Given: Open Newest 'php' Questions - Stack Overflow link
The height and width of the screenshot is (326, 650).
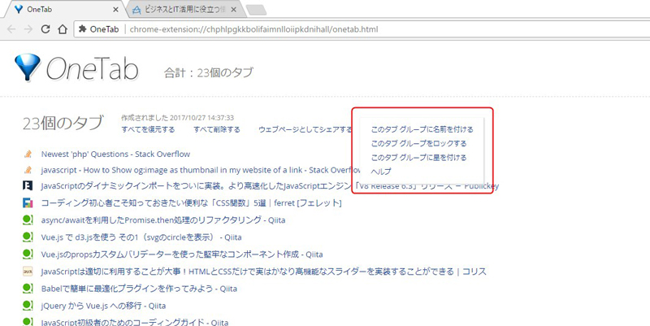Looking at the screenshot, I should point(115,154).
